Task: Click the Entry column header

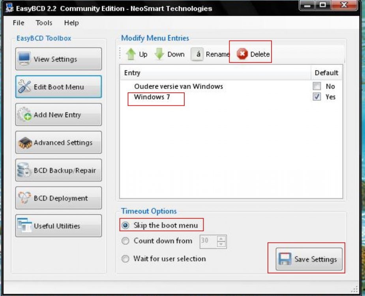Action: (x=215, y=73)
